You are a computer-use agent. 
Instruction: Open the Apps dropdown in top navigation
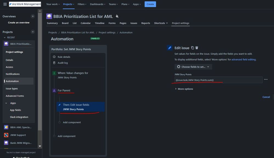coord(137,4)
